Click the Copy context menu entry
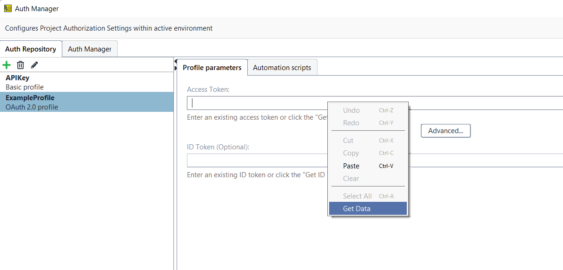 351,153
